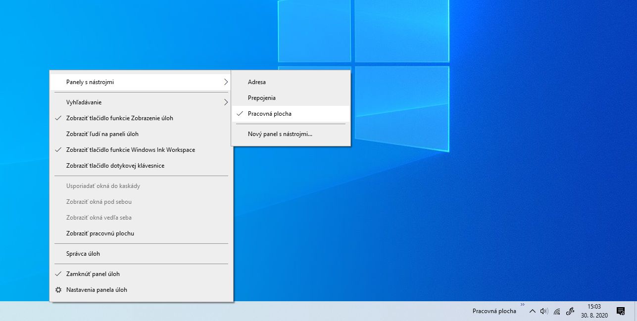Screen dimensions: 637x321
Task: Open the Panely s nástrojmi submenu entry
Action: point(141,82)
